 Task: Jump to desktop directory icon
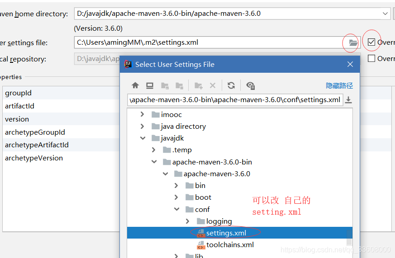tap(150, 86)
